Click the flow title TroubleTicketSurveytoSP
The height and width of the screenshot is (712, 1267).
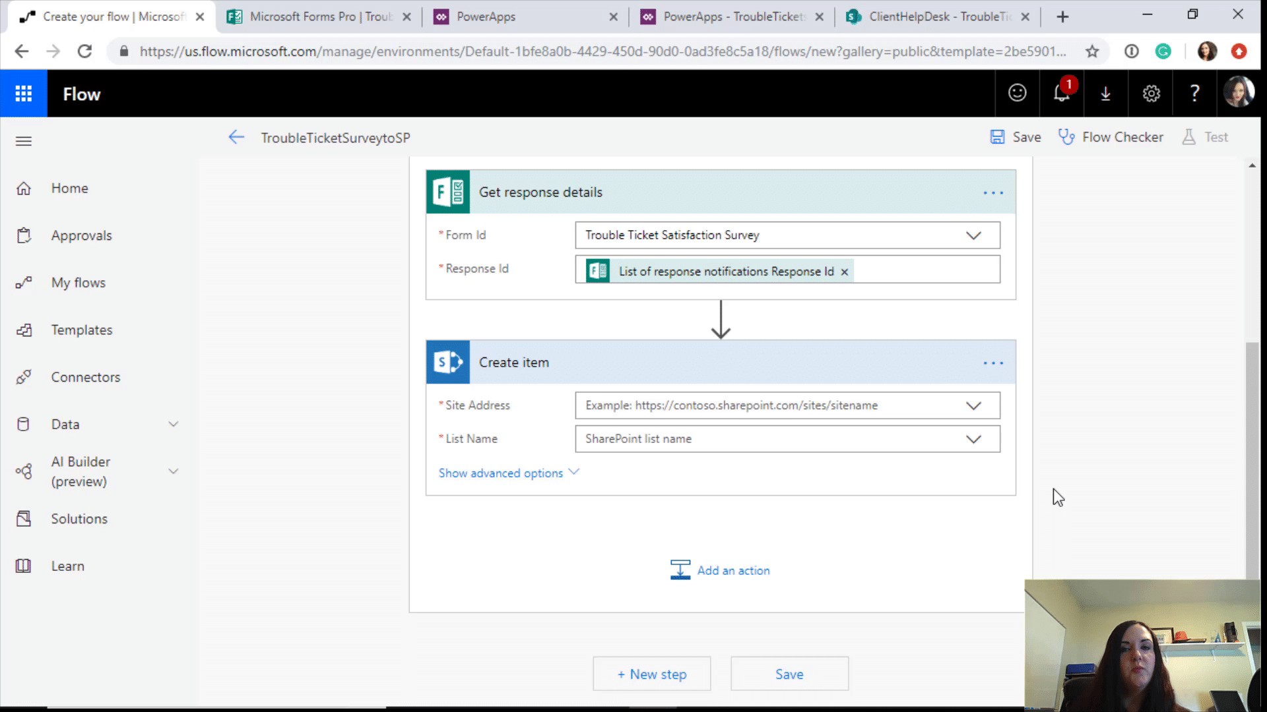pos(335,138)
